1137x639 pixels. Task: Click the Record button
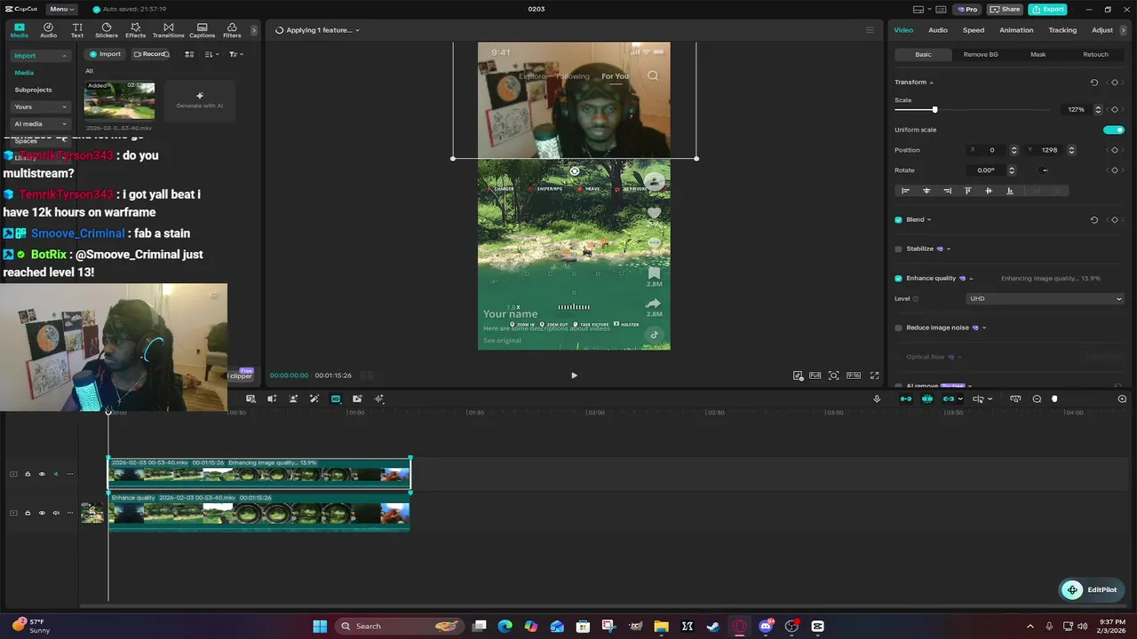click(151, 54)
